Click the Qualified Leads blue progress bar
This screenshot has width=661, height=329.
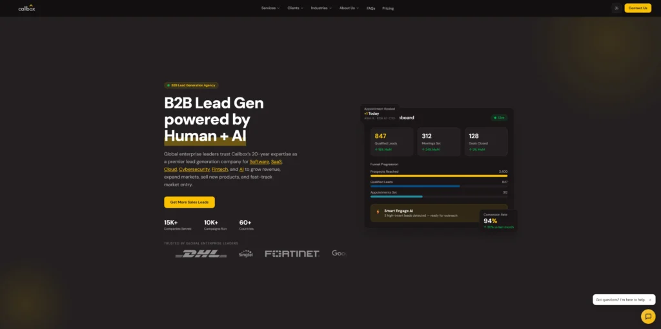(x=415, y=186)
